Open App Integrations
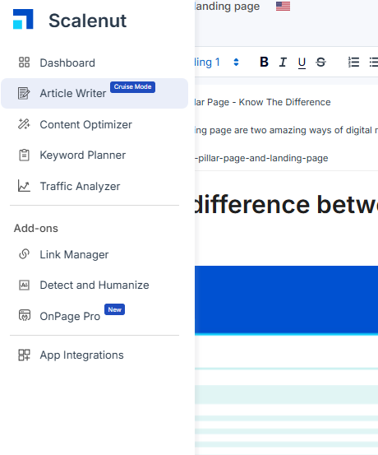 94,355
